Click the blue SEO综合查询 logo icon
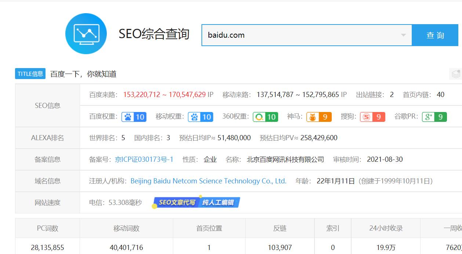Image resolution: width=462 pixels, height=254 pixels. 86,34
